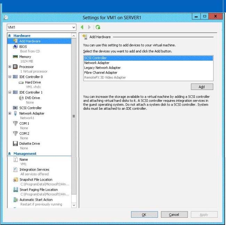Click the green back arrow icon
Screen dimensions: 226x225
tap(82, 27)
